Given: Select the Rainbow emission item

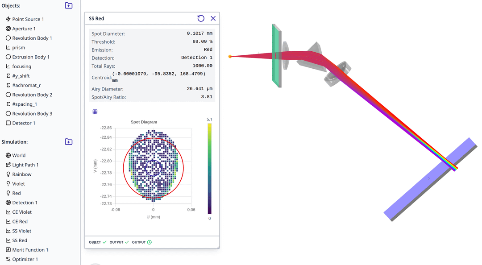Looking at the screenshot, I should click(21, 174).
